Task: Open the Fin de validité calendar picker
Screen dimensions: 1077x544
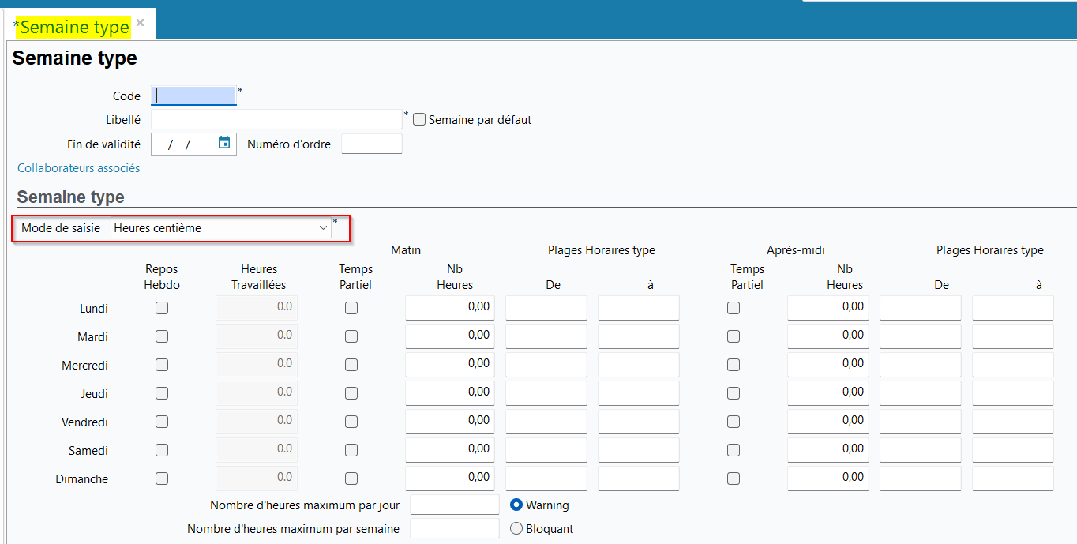Action: click(x=224, y=143)
